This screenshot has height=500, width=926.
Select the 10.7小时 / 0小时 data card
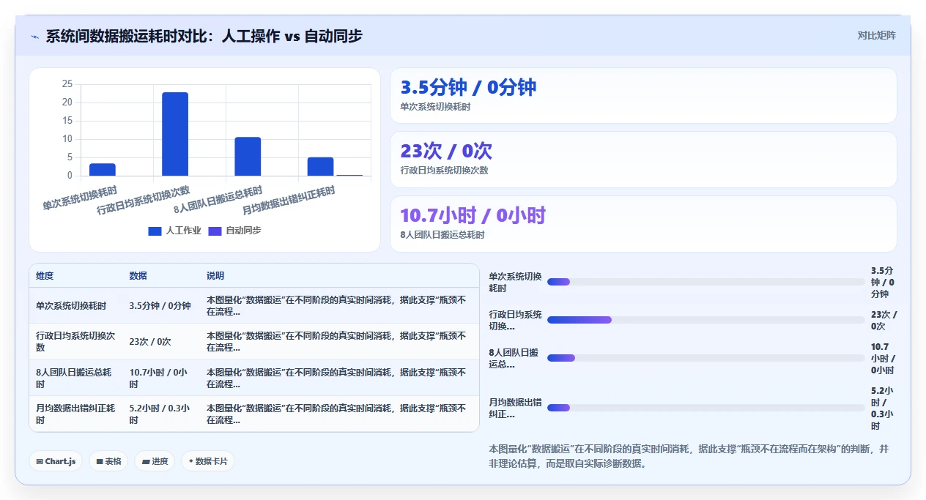pyautogui.click(x=643, y=224)
